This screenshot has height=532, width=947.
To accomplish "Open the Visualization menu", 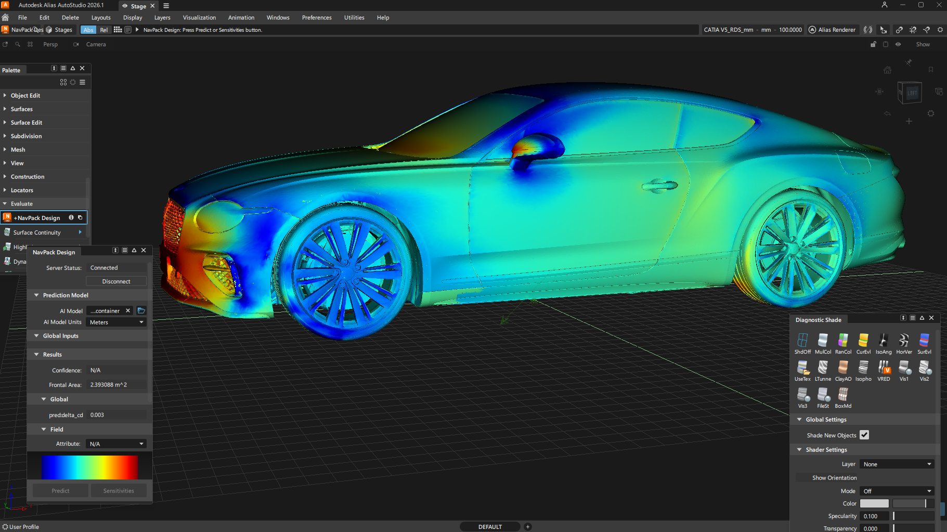I will pyautogui.click(x=199, y=18).
